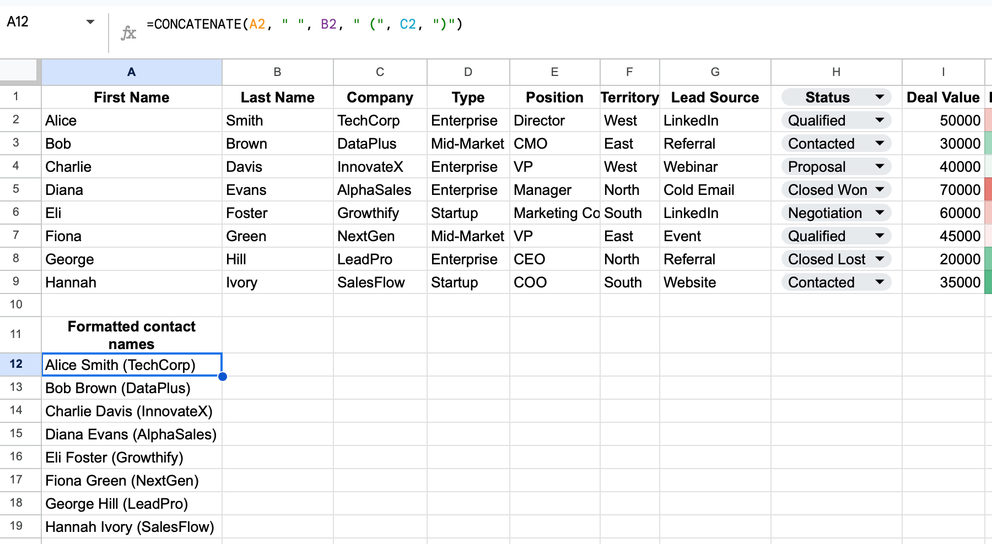Open the Negotiation status dropdown
Viewport: 992px width, 544px height.
(880, 213)
